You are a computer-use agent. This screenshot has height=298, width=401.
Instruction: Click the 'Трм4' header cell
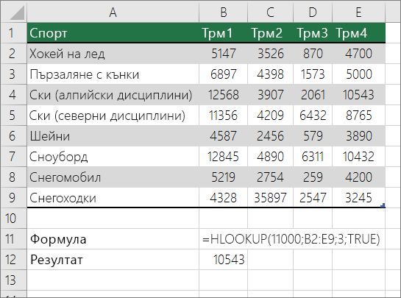pos(358,32)
